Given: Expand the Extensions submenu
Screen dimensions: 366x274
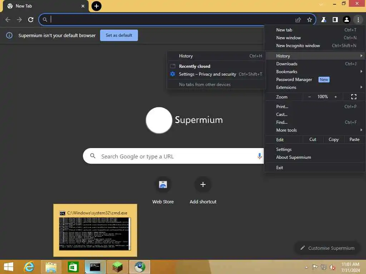Looking at the screenshot, I should coord(315,87).
